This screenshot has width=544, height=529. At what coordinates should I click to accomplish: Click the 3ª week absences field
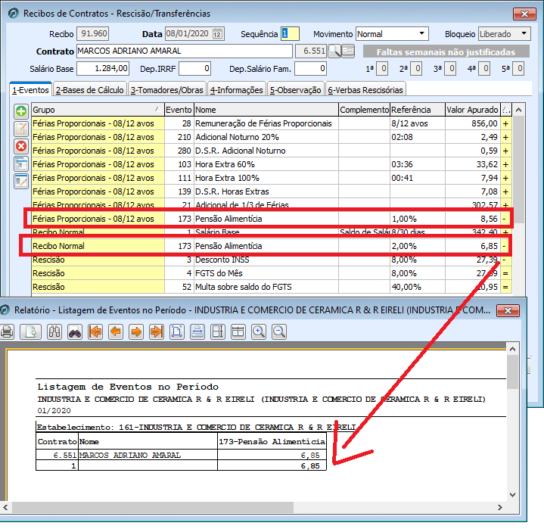(x=450, y=68)
